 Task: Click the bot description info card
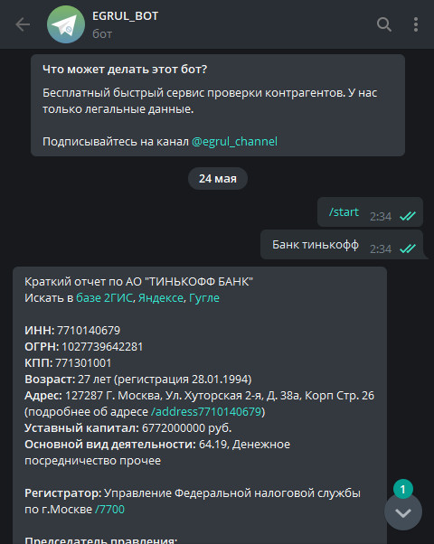tap(218, 105)
